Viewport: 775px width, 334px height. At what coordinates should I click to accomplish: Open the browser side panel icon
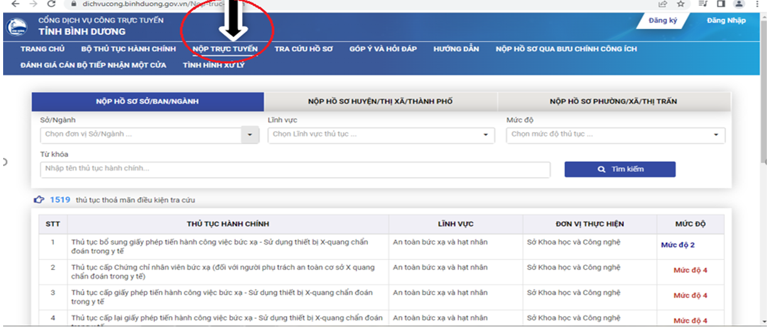[x=721, y=3]
